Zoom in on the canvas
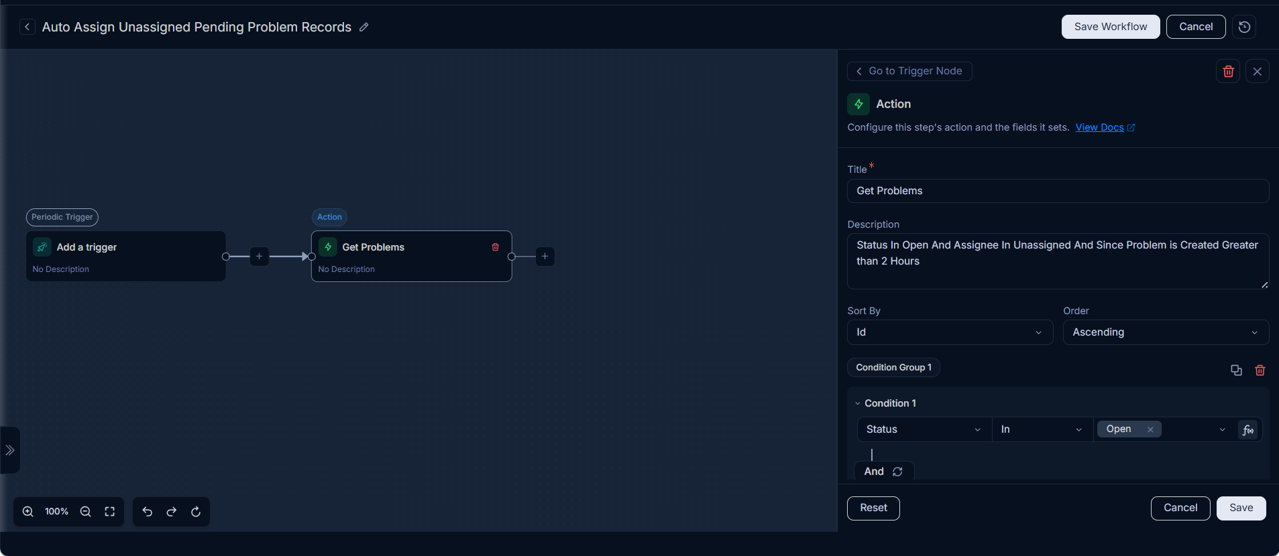1279x556 pixels. 28,512
